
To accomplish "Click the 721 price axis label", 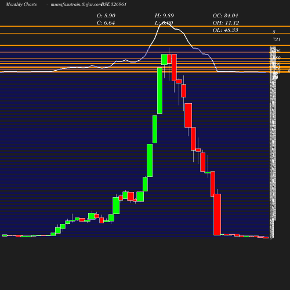I will click(x=277, y=39).
